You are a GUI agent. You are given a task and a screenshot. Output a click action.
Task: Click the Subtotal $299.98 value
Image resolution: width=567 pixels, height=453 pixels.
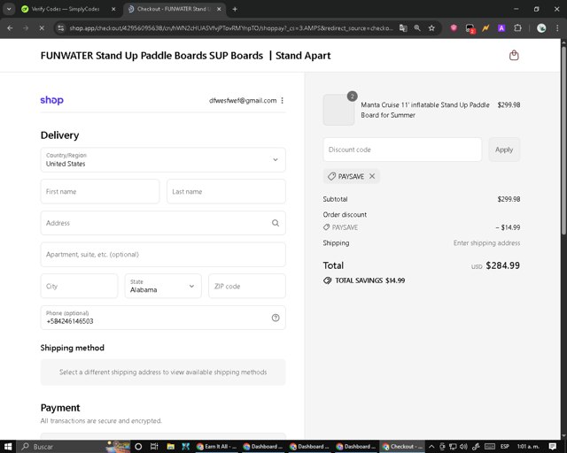click(509, 199)
